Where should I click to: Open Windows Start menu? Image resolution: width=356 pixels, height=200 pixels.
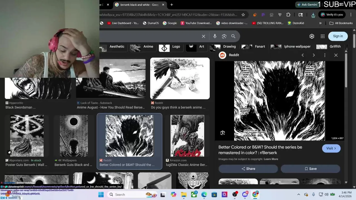(x=101, y=194)
